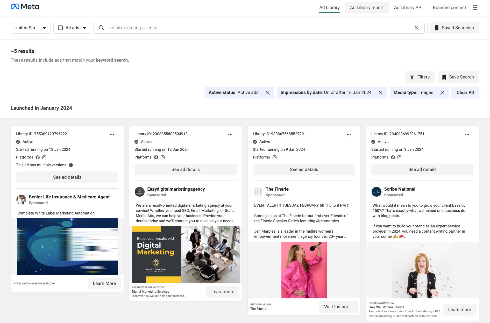Click the Instagram platform icon on The Finerie ad
The width and height of the screenshot is (490, 323).
point(274,157)
